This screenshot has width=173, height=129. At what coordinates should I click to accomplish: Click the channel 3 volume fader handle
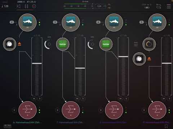(x=80, y=68)
